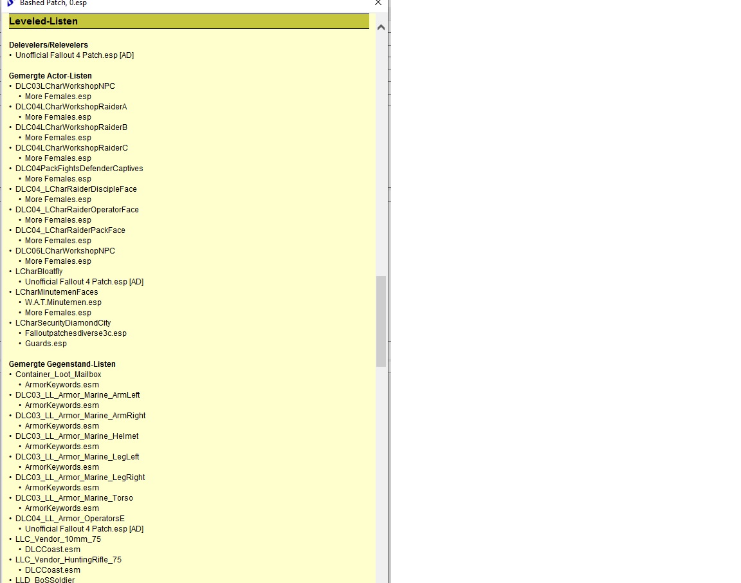The image size is (741, 583).
Task: Click the vertical scrollbar thumb
Action: 381,320
